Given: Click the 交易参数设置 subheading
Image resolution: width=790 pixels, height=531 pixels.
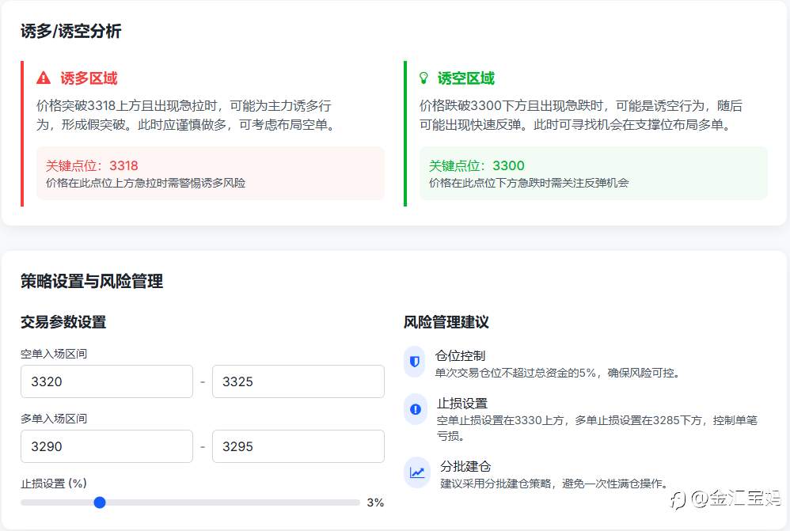Looking at the screenshot, I should pos(63,322).
